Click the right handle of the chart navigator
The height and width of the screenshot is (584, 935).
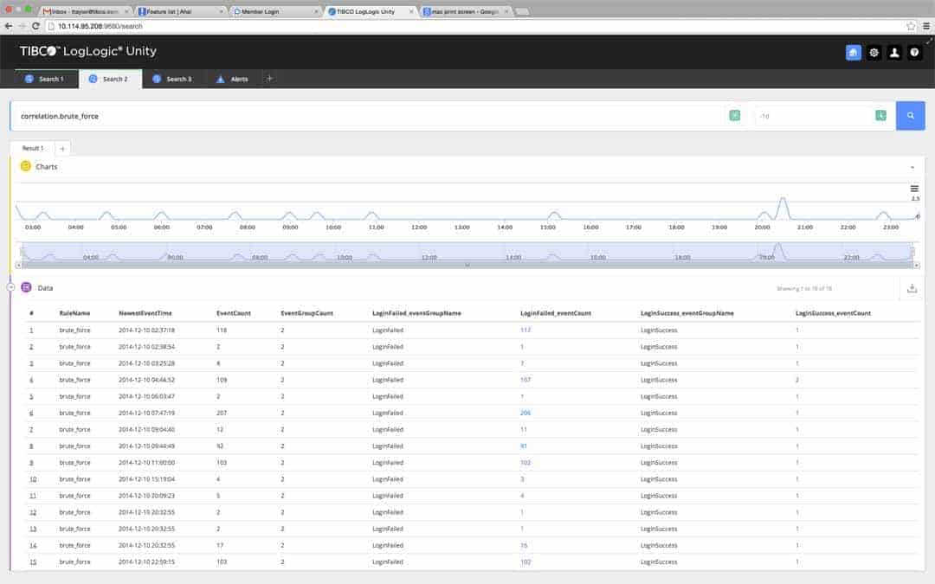click(912, 252)
